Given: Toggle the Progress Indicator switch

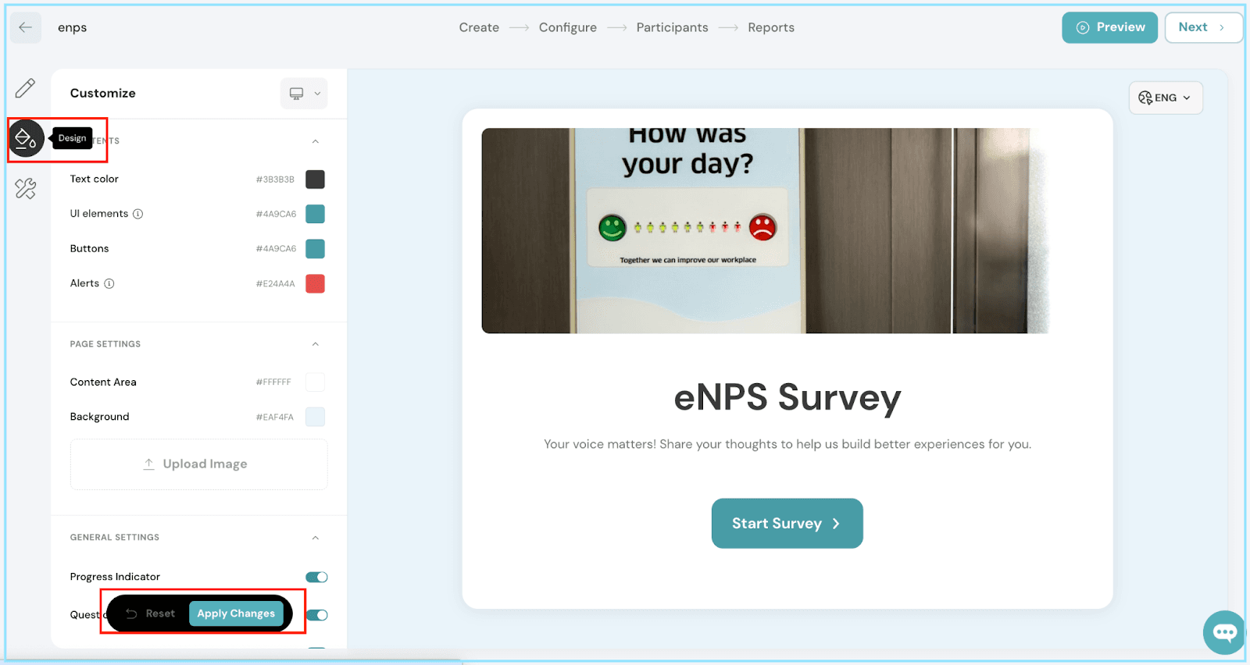Looking at the screenshot, I should click(x=316, y=577).
